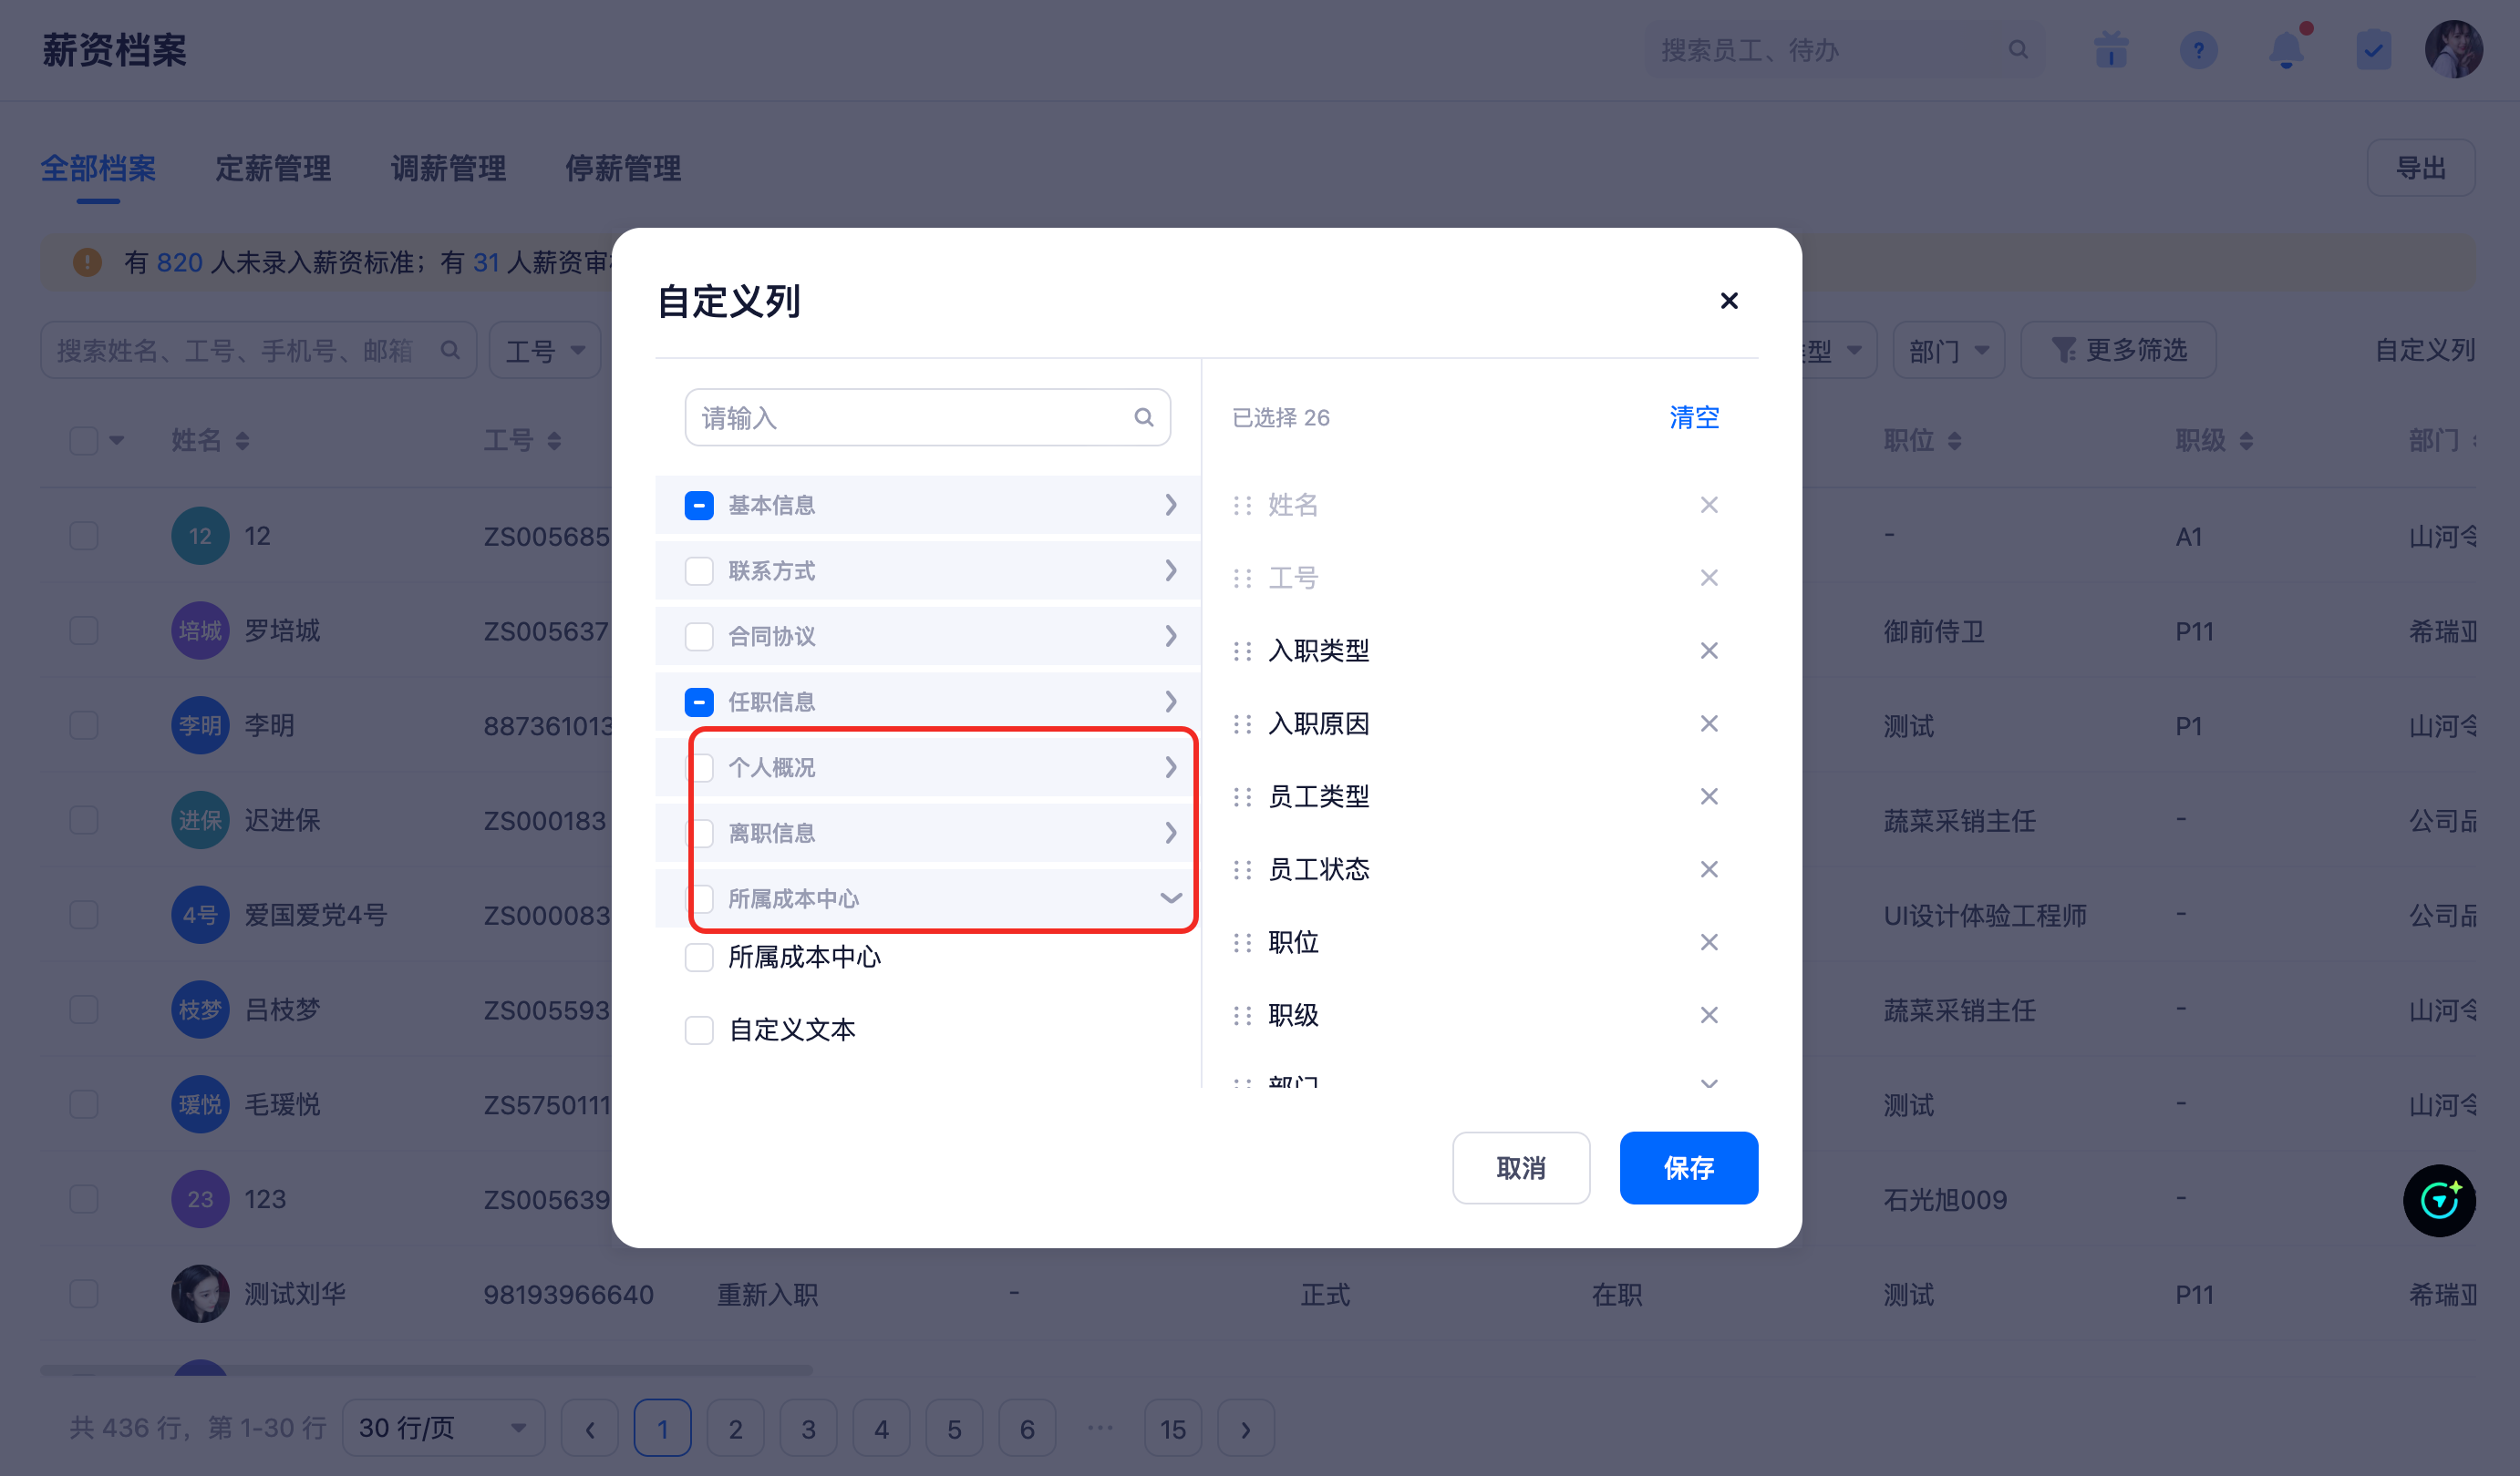This screenshot has height=1476, width=2520.
Task: Click search icon in 请输入 field
Action: click(1144, 417)
